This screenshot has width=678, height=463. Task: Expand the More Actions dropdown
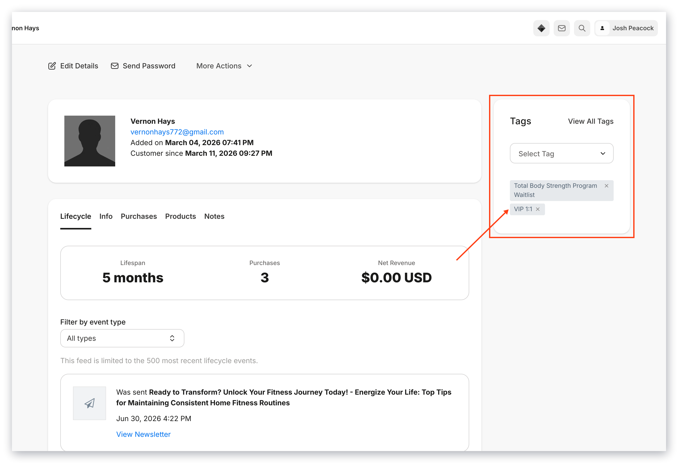[224, 66]
